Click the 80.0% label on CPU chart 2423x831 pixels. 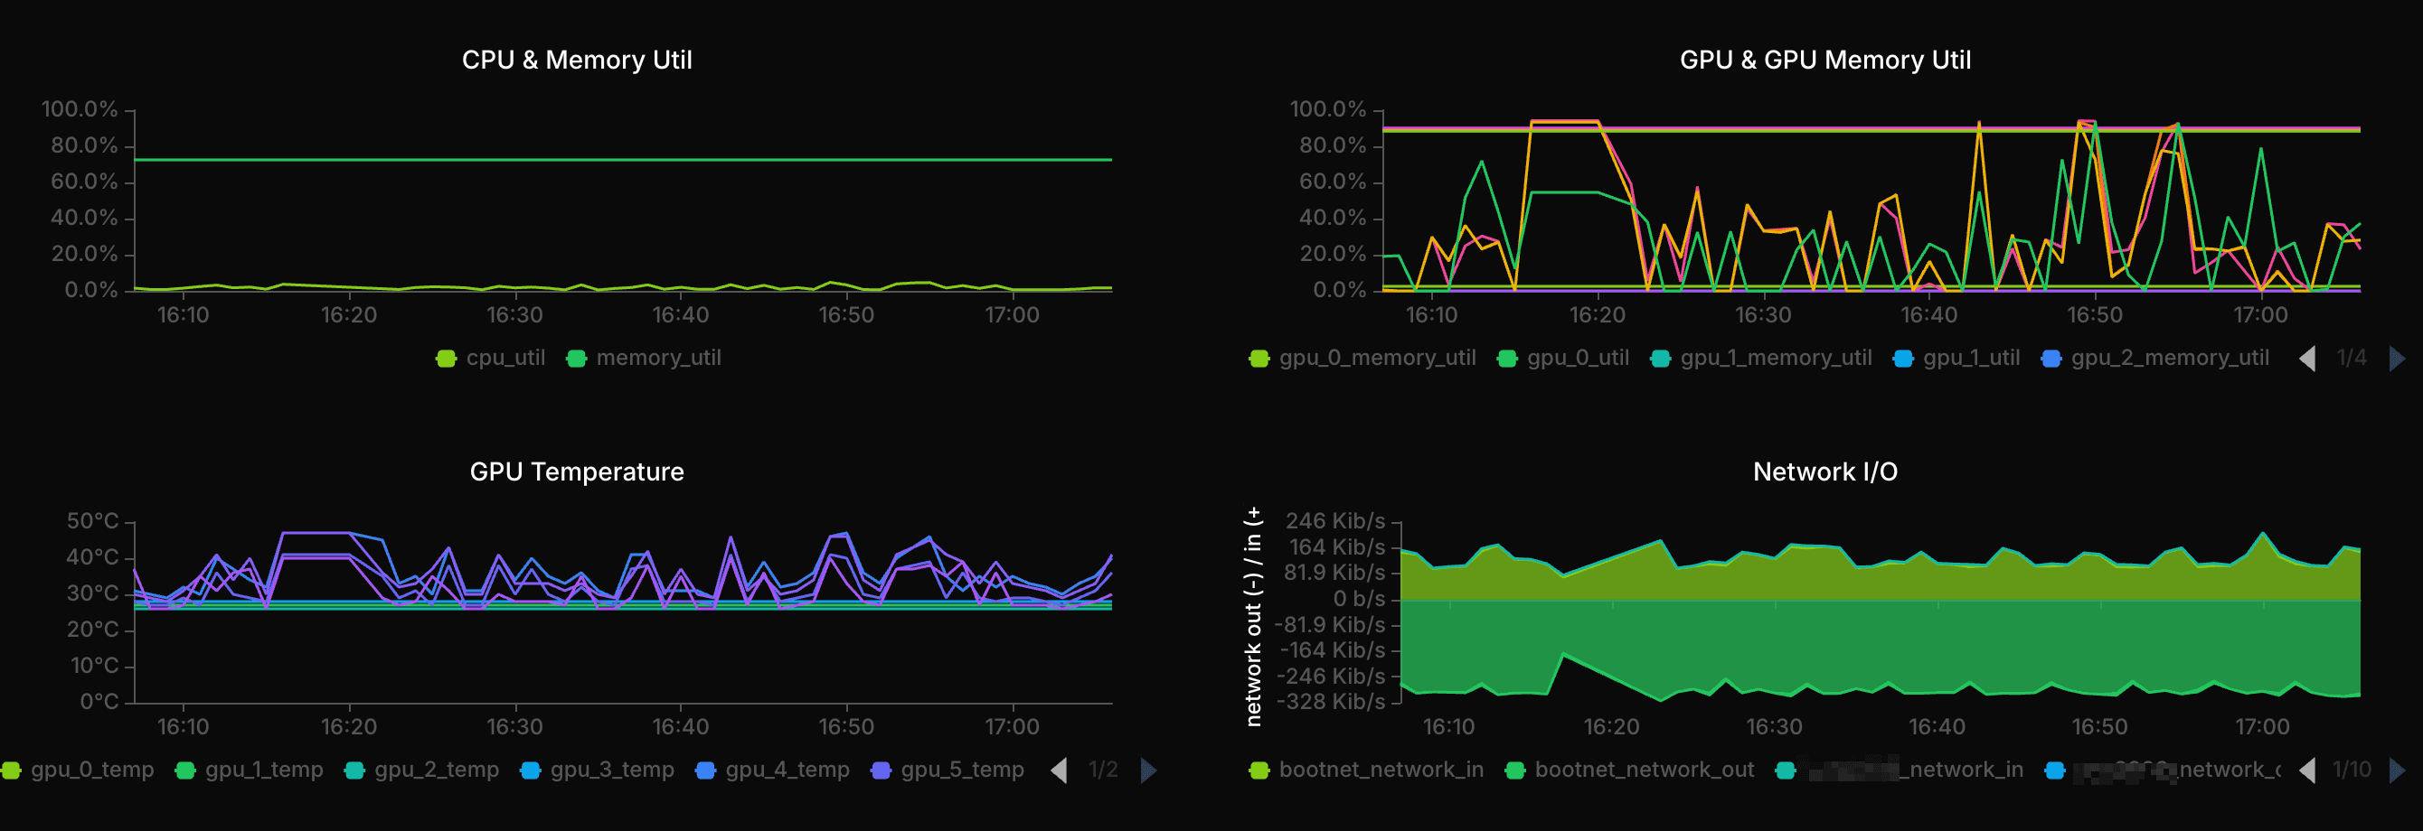(85, 145)
